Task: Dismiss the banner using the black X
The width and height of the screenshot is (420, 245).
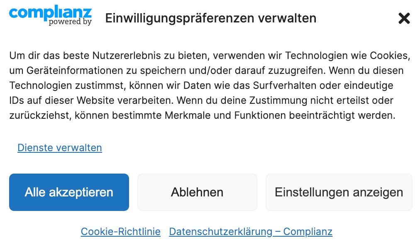Action: (404, 18)
